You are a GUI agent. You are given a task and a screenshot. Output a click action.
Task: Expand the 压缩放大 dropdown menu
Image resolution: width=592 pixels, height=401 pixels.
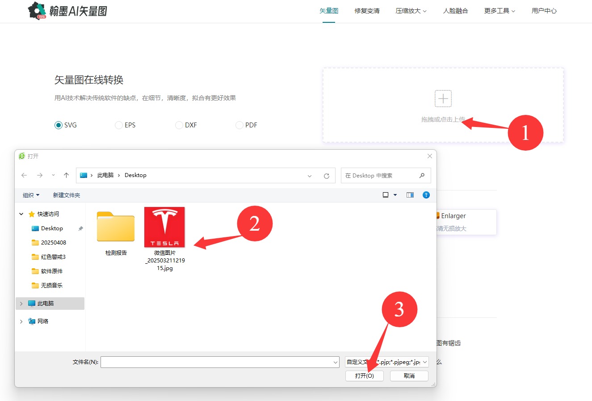click(x=411, y=11)
